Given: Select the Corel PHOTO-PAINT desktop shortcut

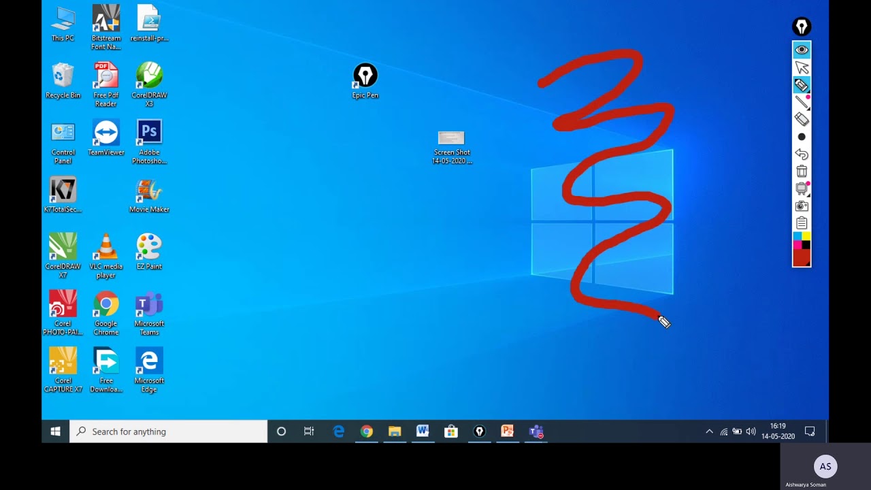Looking at the screenshot, I should [x=63, y=313].
